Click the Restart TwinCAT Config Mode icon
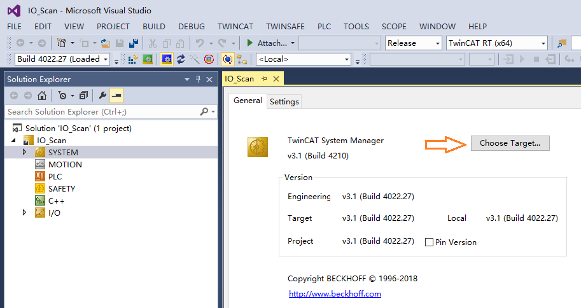581x308 pixels. 167,59
